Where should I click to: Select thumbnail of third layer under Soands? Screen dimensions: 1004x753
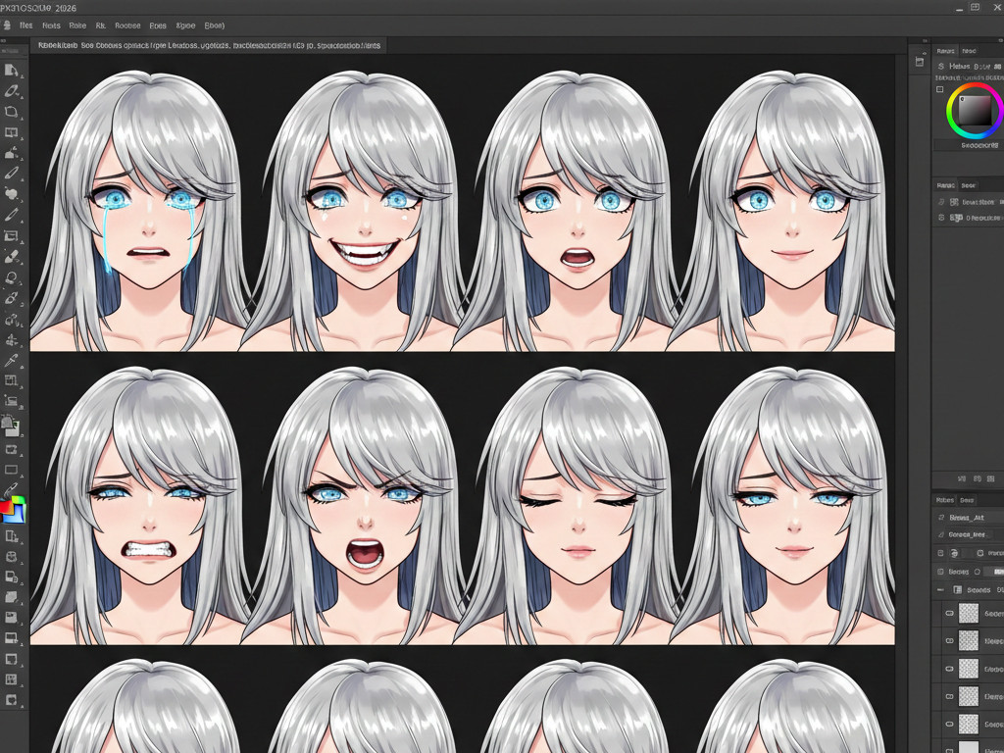tap(968, 669)
